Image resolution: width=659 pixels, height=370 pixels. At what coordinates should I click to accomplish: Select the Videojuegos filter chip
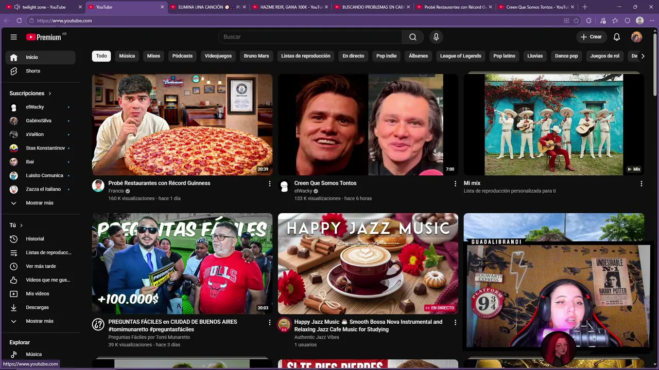point(218,56)
